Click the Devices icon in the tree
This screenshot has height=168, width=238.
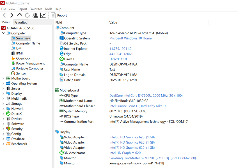point(8,119)
